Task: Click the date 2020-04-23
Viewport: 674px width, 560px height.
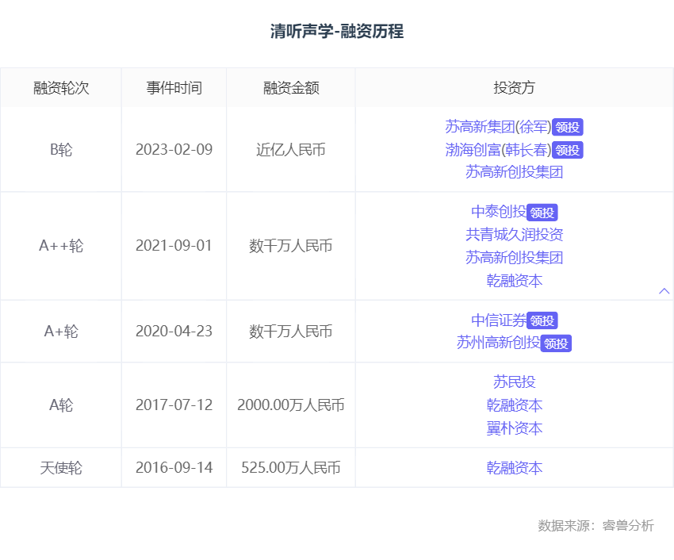Action: coord(174,332)
